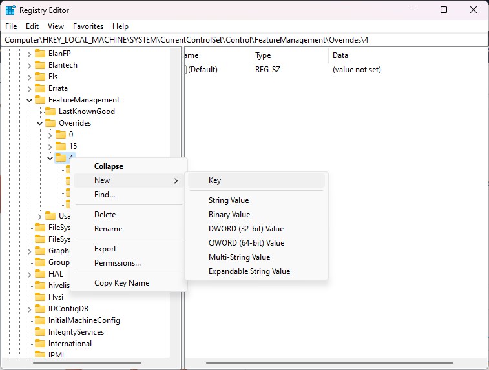Screen dimensions: 489x370
Task: Click the FeatureManagement folder icon
Action: pyautogui.click(x=40, y=100)
